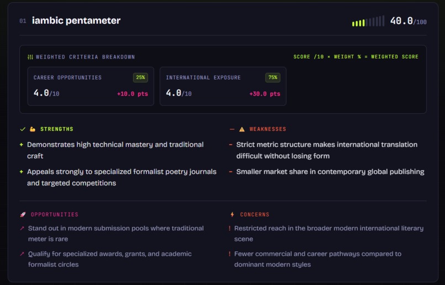Click the minus sign before 'Smaller market share'
This screenshot has width=445, height=285.
click(231, 172)
